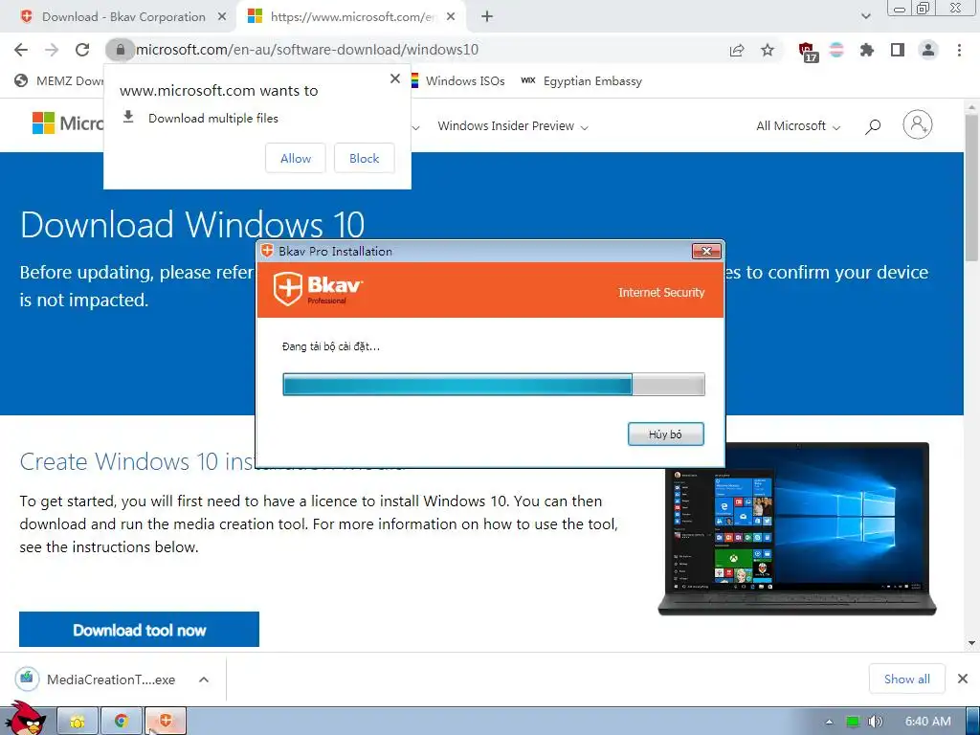Viewport: 980px width, 735px height.
Task: Block the multiple downloads request
Action: coord(365,159)
